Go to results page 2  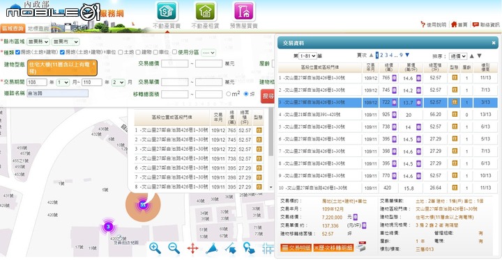point(381,55)
